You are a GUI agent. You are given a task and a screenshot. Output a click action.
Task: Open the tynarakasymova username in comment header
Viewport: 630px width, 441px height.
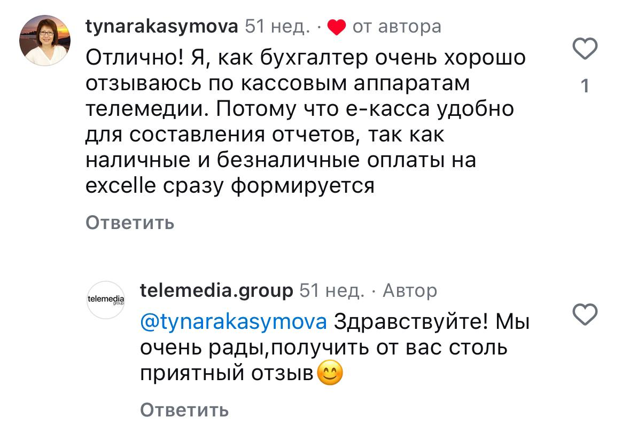(x=161, y=26)
